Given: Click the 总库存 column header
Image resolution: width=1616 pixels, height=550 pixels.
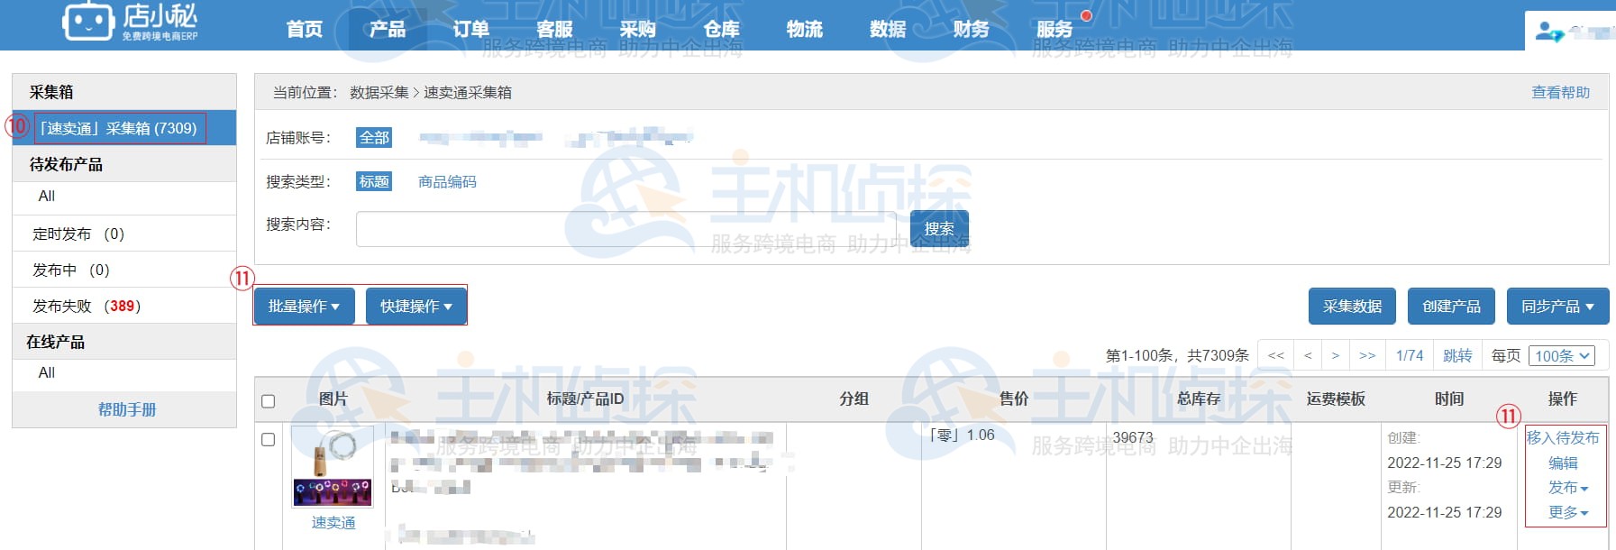Looking at the screenshot, I should pyautogui.click(x=1199, y=399).
